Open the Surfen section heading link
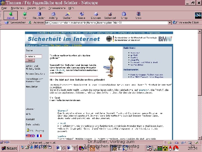202x152 pixels. 62,136
